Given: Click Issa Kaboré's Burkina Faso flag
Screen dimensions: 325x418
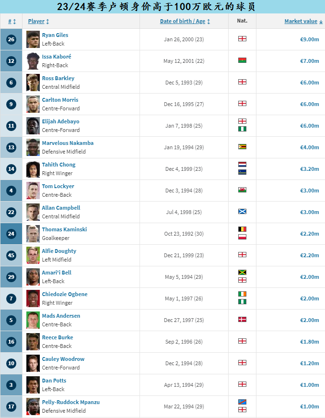Looking at the screenshot, I should point(242,60).
